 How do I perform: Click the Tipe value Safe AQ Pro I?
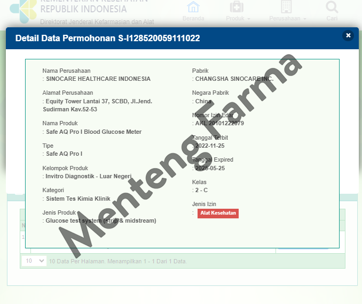tap(64, 154)
